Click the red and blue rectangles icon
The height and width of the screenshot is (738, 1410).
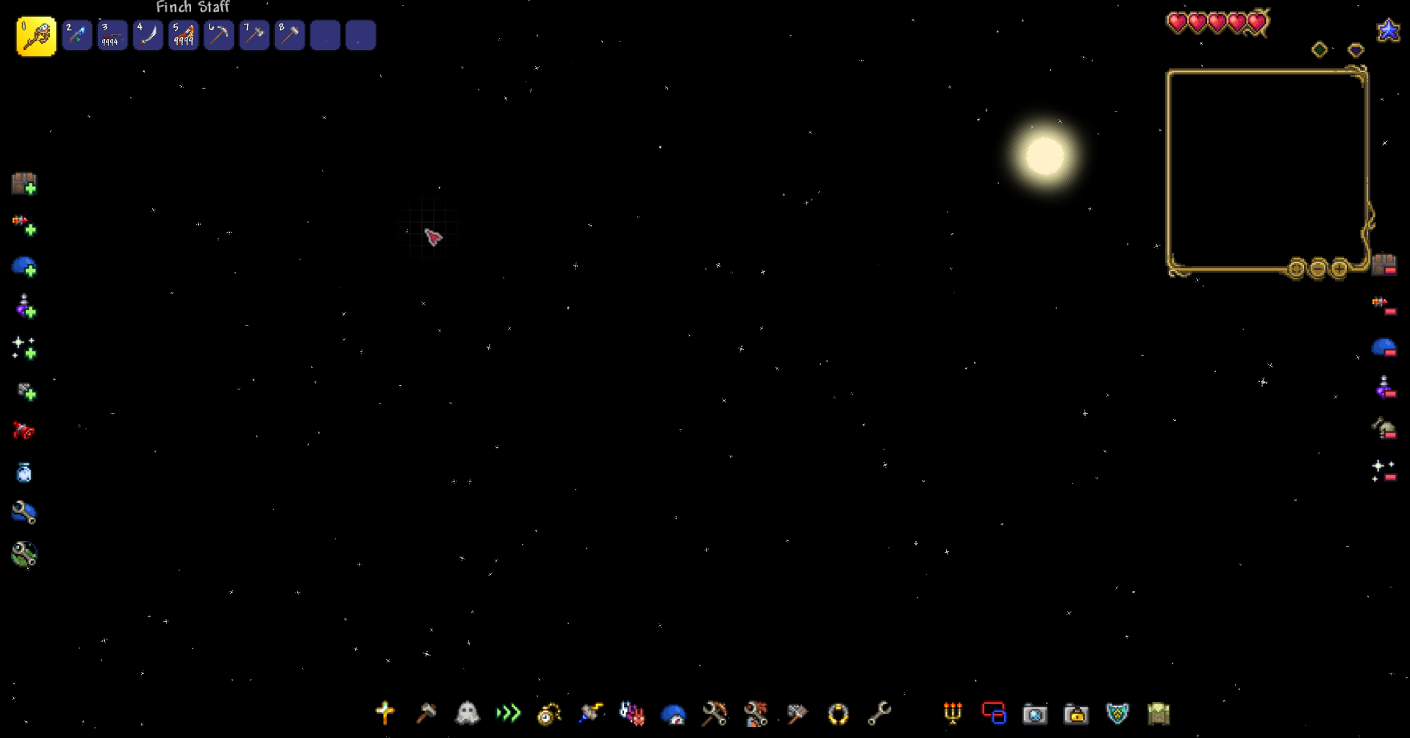pyautogui.click(x=993, y=712)
